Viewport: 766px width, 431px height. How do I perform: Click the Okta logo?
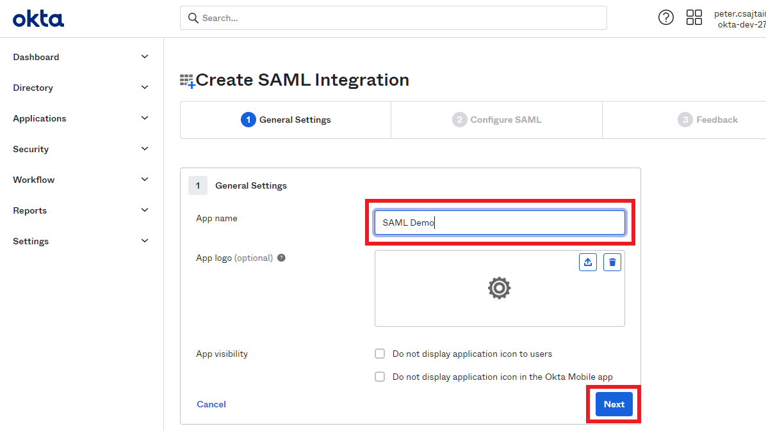point(38,19)
